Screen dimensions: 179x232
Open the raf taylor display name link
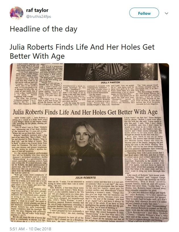pyautogui.click(x=37, y=10)
